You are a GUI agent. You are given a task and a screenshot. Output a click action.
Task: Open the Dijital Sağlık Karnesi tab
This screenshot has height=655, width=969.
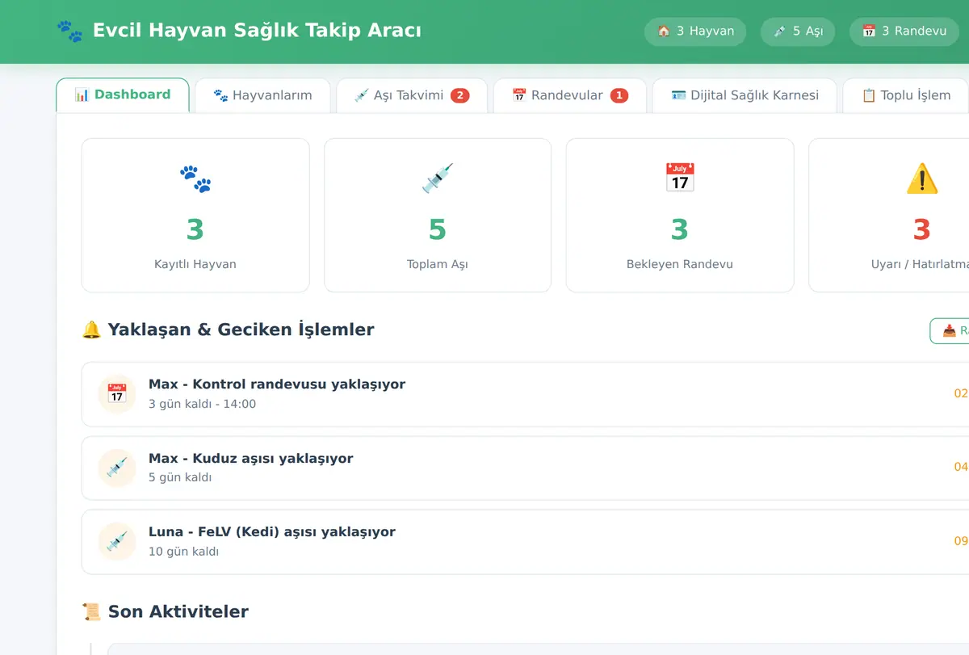(x=745, y=95)
